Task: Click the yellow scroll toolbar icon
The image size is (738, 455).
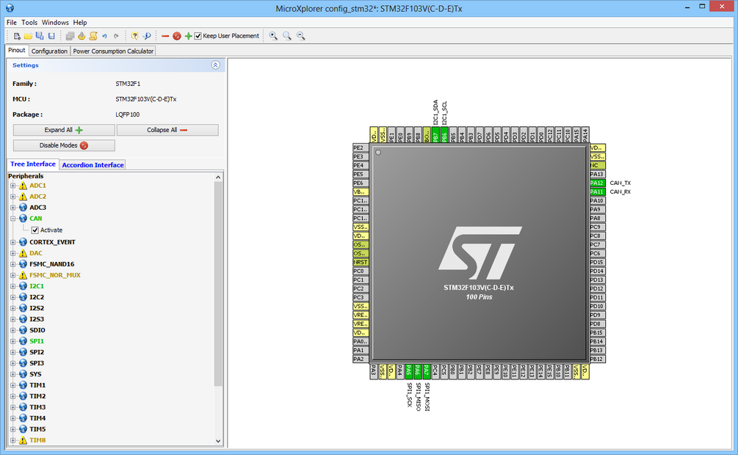Action: [x=93, y=36]
